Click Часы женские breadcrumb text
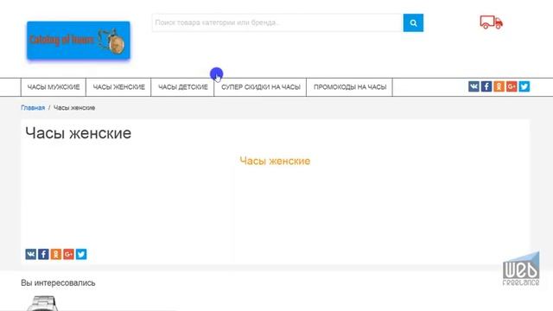 pyautogui.click(x=74, y=108)
